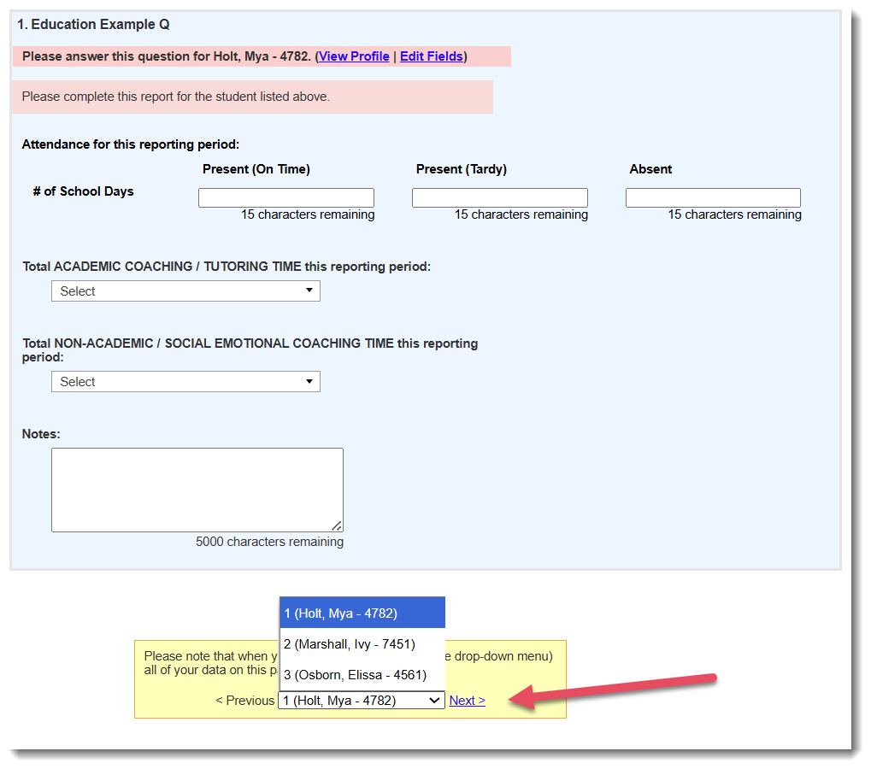Click the student navigation dropdown box

coord(362,701)
